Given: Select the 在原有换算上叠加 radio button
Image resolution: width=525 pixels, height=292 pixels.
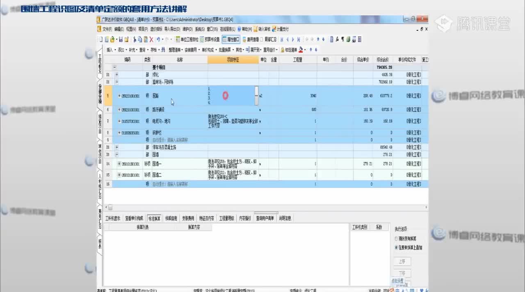Looking at the screenshot, I should click(x=396, y=248).
